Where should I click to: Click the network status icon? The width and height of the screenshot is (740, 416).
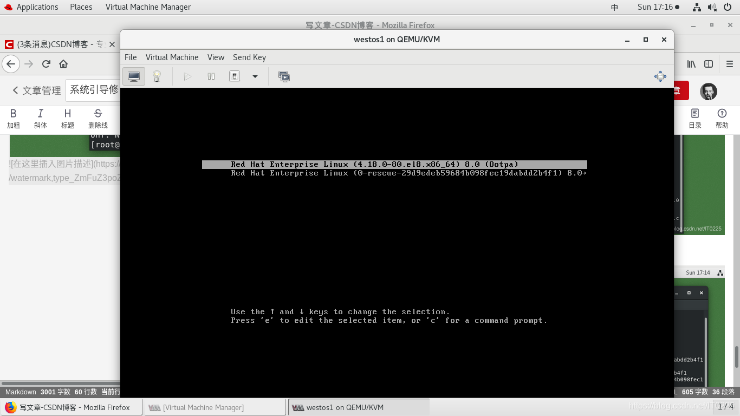697,7
